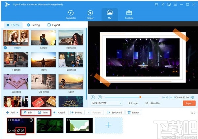Open the Ripper module

(90, 15)
